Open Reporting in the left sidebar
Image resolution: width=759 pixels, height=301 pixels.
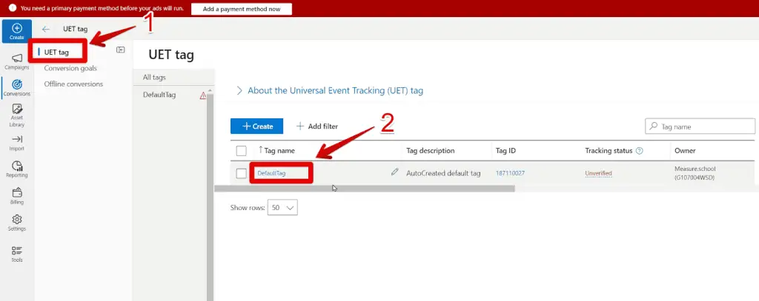click(17, 169)
